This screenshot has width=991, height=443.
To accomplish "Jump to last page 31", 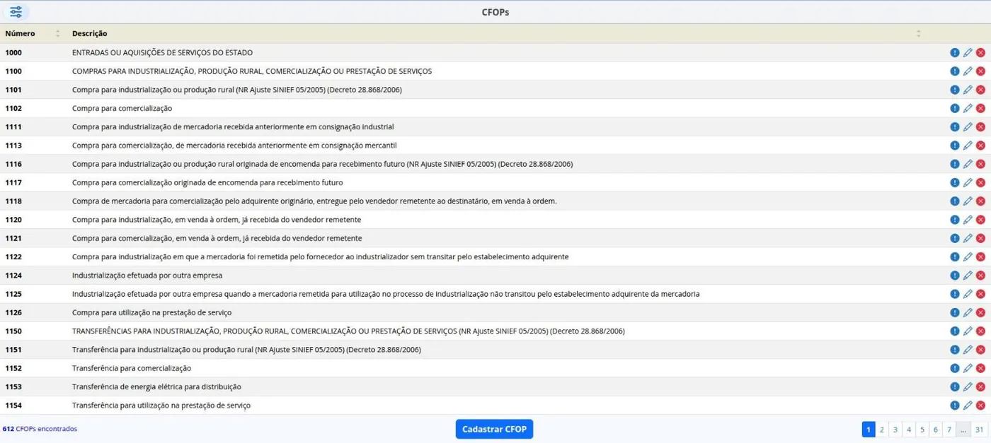I will (x=979, y=430).
